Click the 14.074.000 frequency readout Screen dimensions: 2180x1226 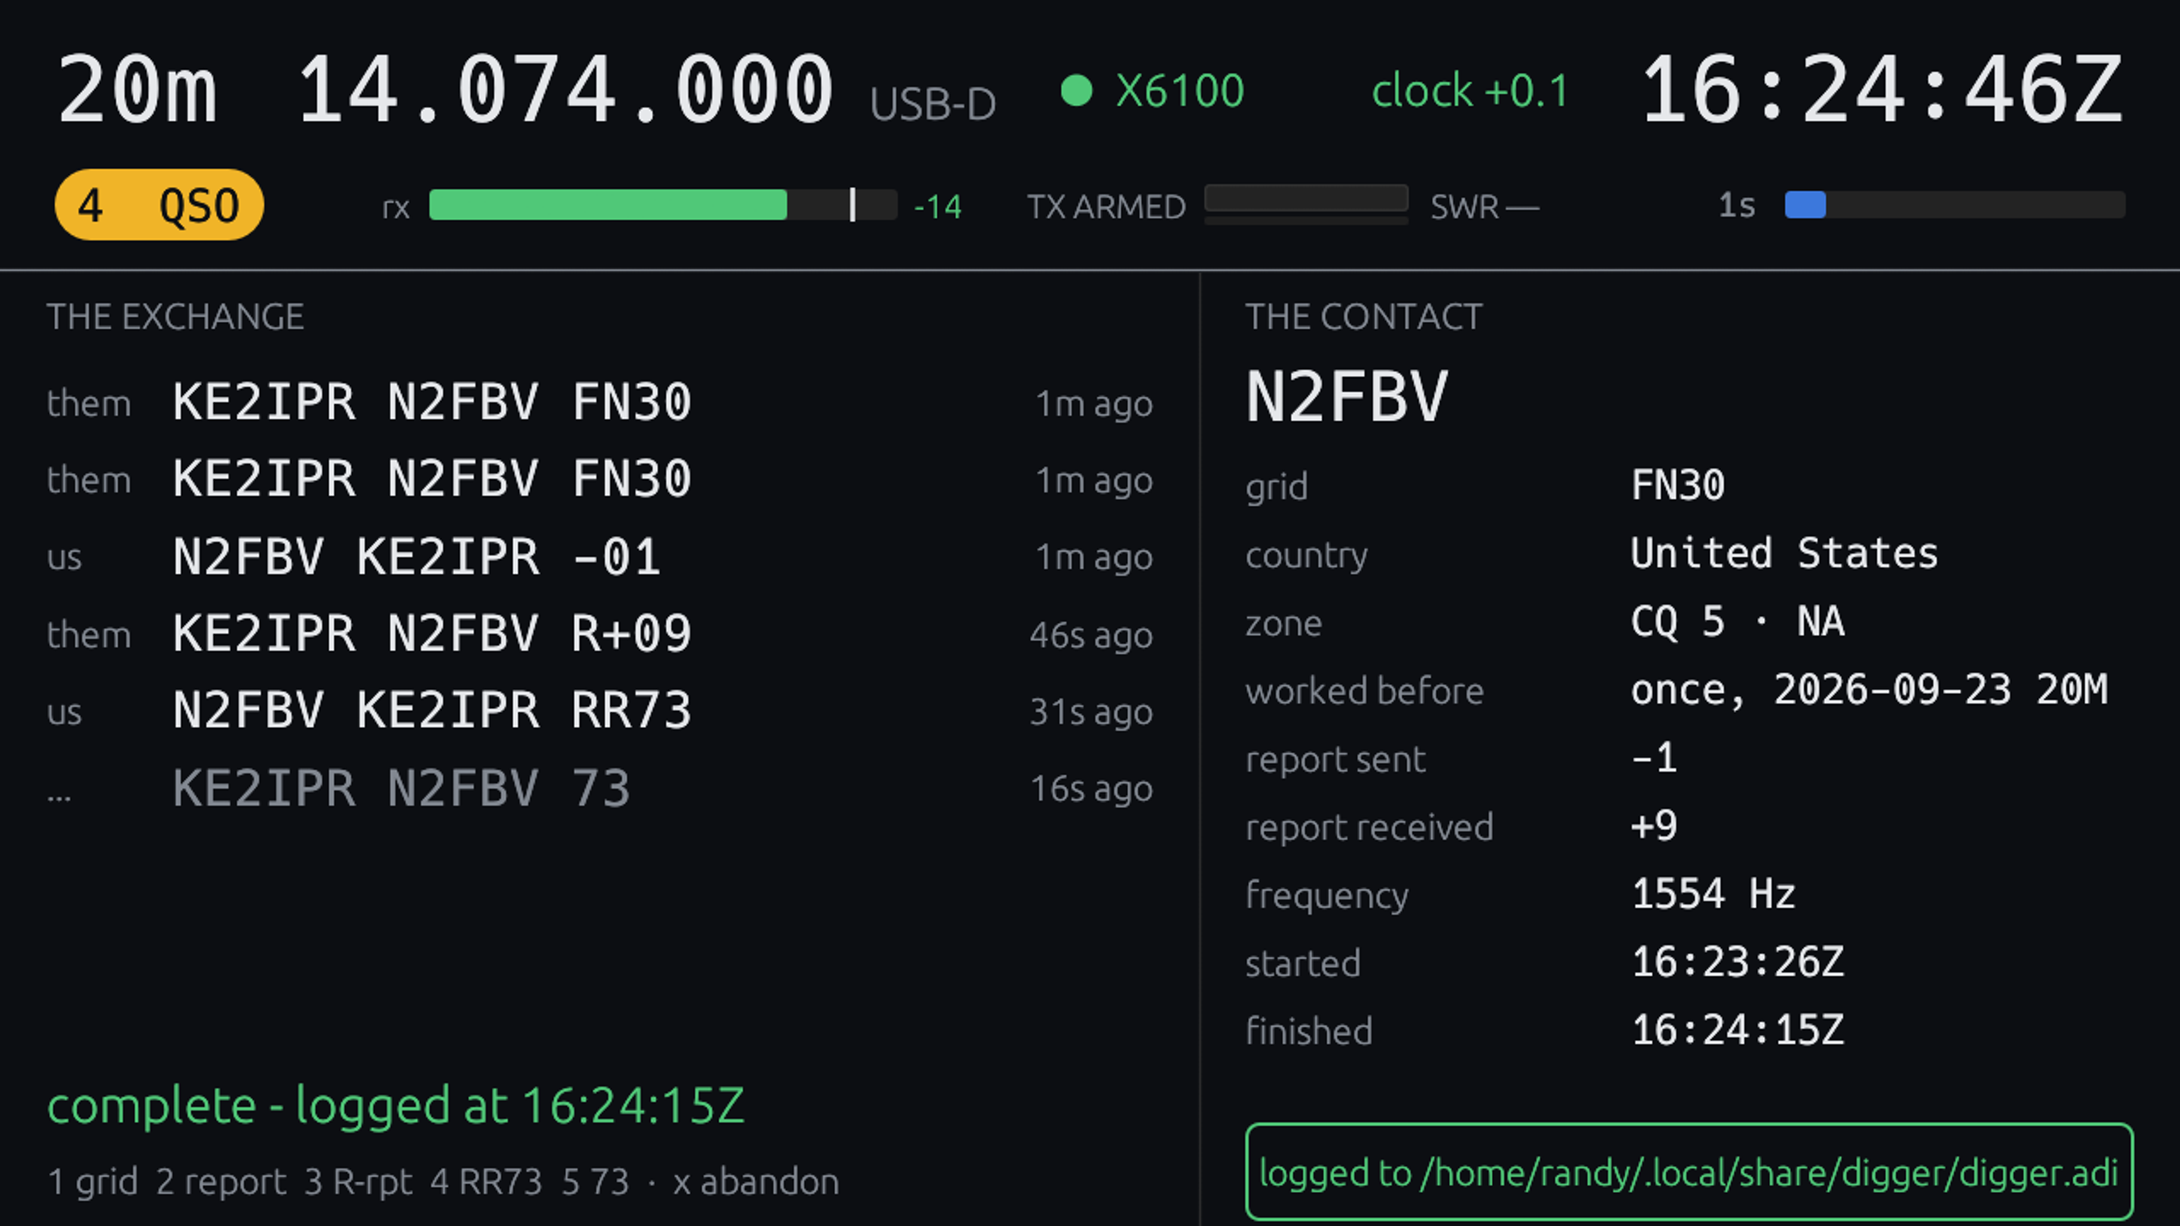(565, 90)
